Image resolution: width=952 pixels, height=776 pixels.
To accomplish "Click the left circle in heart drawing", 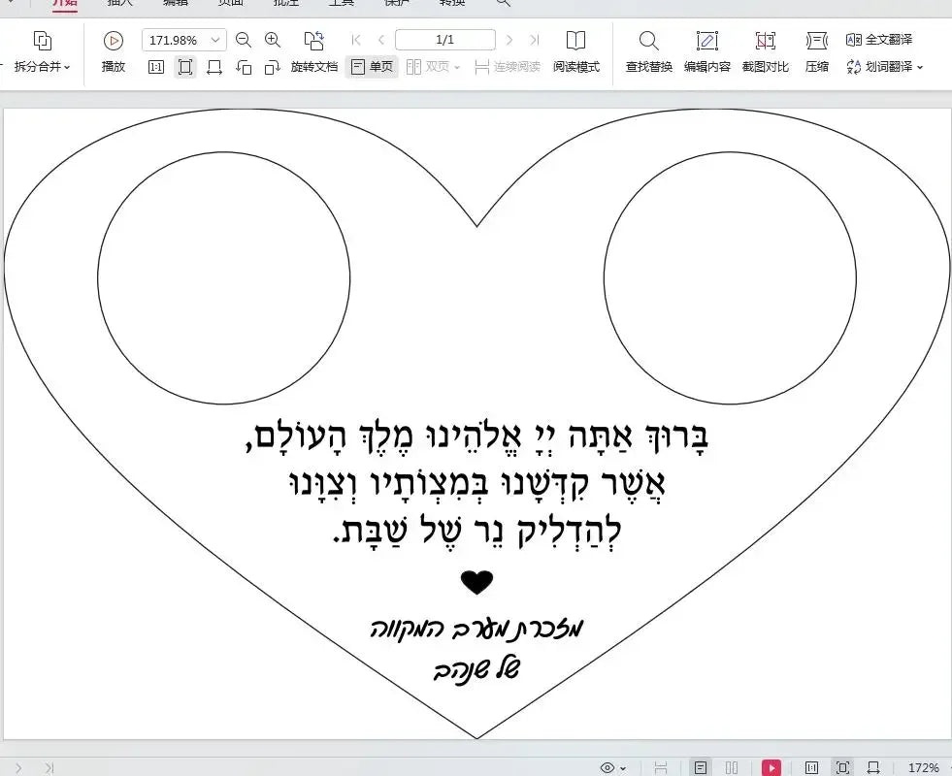I will [224, 277].
